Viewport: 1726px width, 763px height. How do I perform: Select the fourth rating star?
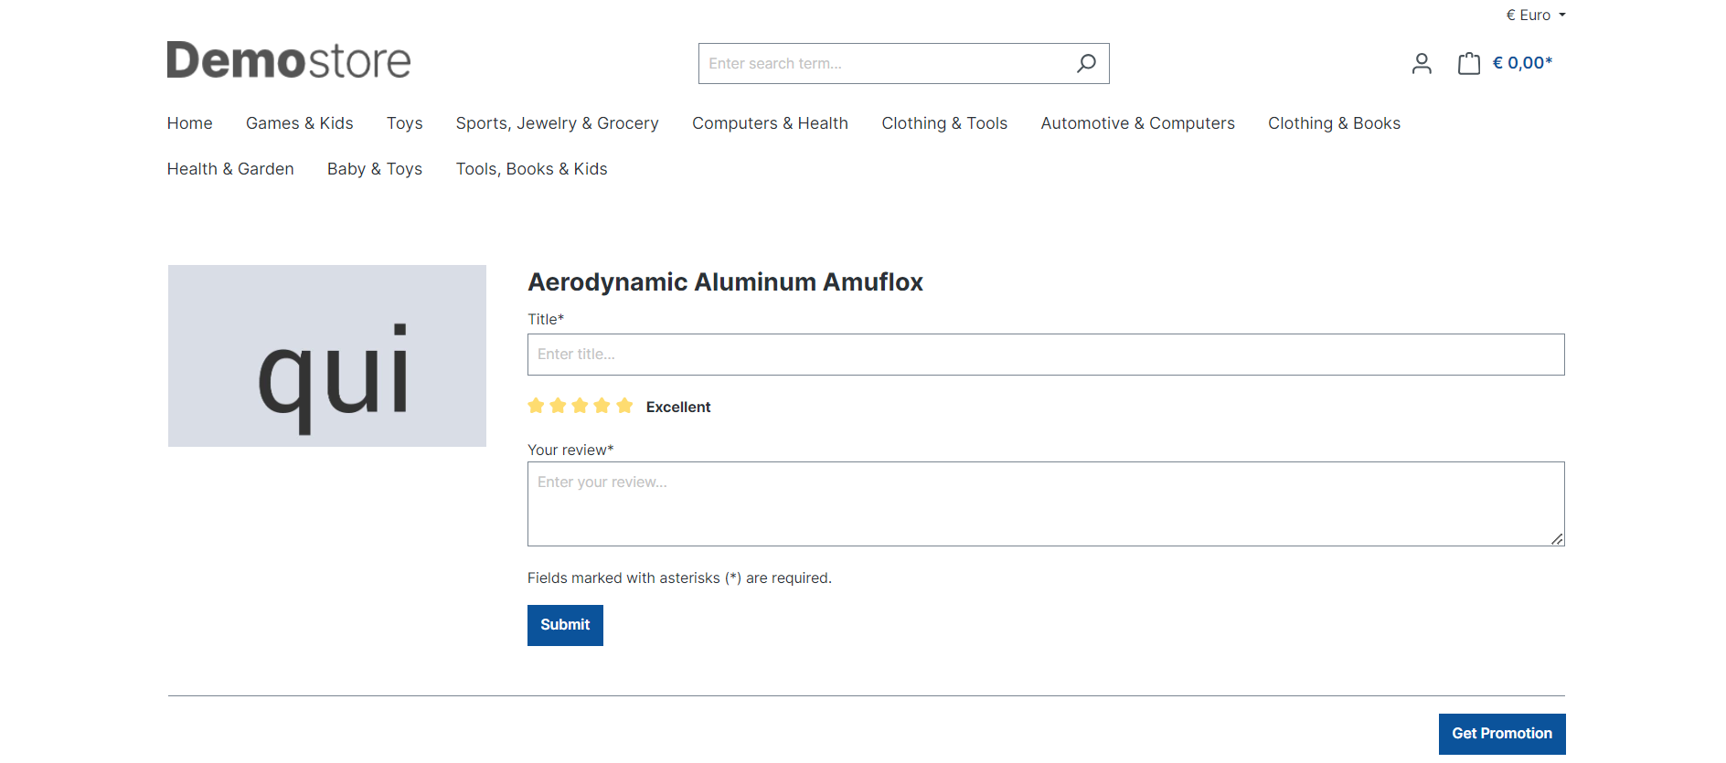[602, 406]
